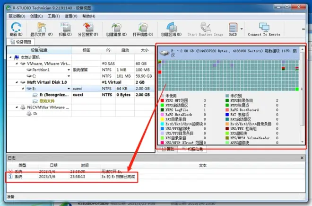
Task: Click the Show Files (显示文件) toolbar icon
Action: coord(42,27)
